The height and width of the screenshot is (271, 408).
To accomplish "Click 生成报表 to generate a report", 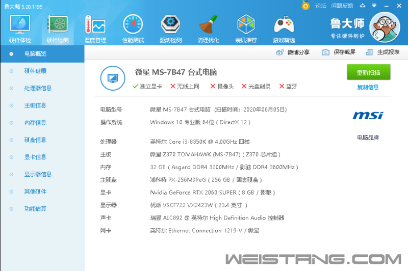I will click(x=382, y=52).
